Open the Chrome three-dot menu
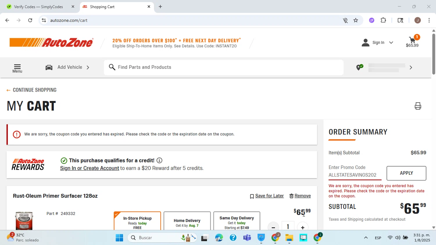 click(x=429, y=20)
